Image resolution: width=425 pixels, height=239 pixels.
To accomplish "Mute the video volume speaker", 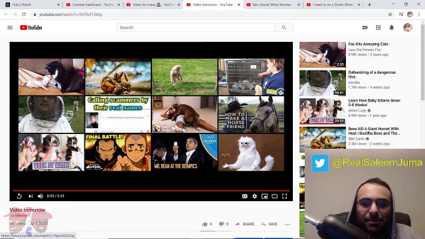I will coord(41,196).
